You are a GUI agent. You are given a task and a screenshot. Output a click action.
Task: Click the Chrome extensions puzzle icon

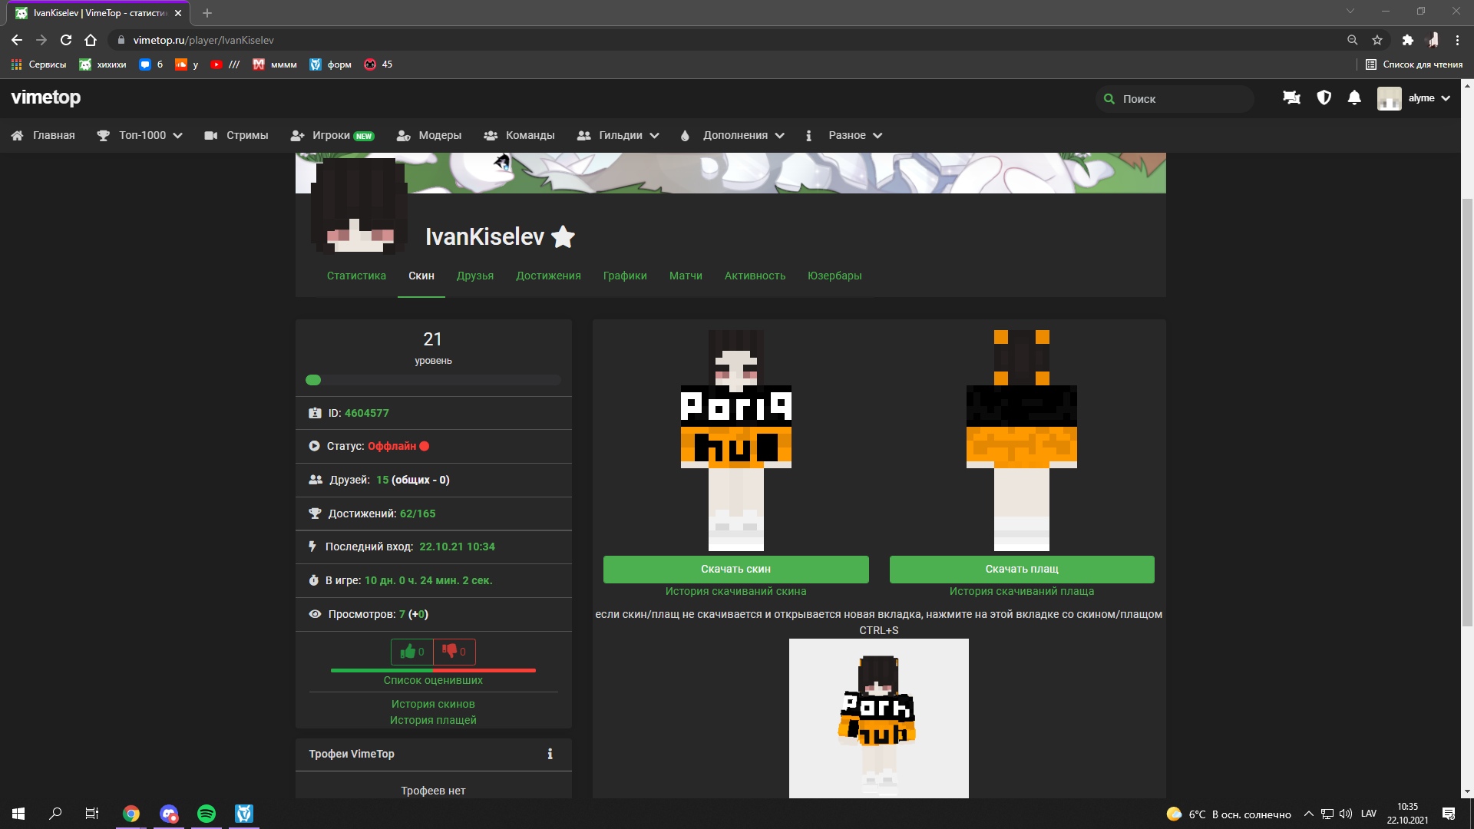pos(1407,40)
